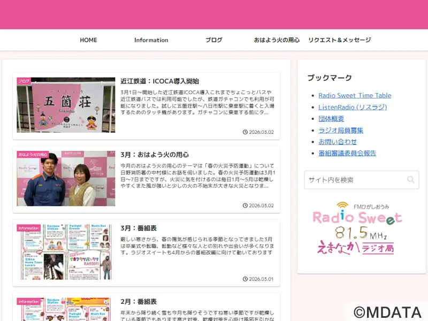Open the 3月：番組表 article title
Viewport: 428px width, 321px height.
[139, 228]
